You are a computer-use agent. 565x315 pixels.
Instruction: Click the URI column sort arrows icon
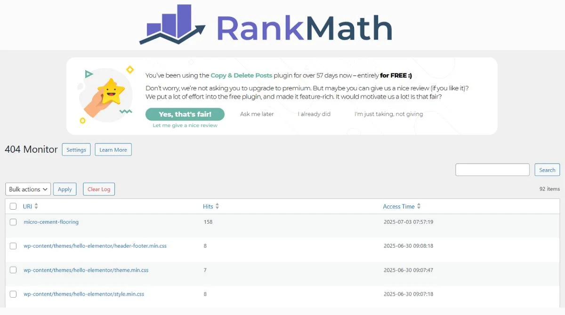pyautogui.click(x=36, y=206)
